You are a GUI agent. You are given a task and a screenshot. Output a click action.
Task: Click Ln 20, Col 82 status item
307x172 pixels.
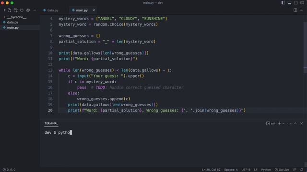click(211, 170)
